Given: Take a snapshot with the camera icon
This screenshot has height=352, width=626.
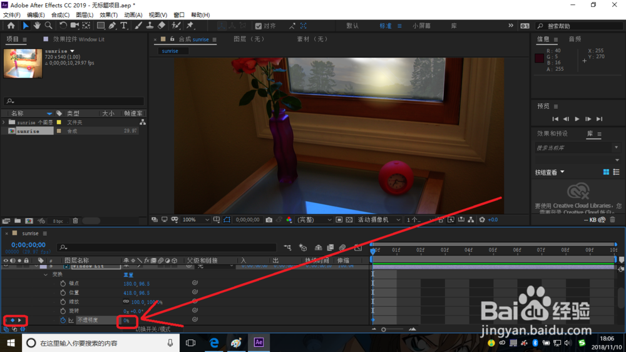Looking at the screenshot, I should (269, 220).
